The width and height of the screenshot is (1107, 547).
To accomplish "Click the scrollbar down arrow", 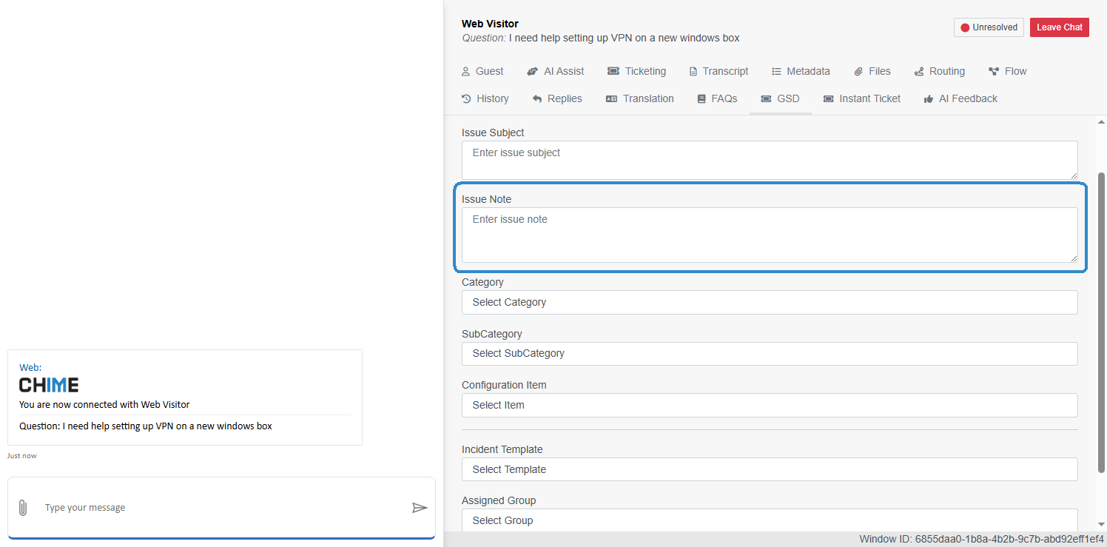I will click(1101, 525).
